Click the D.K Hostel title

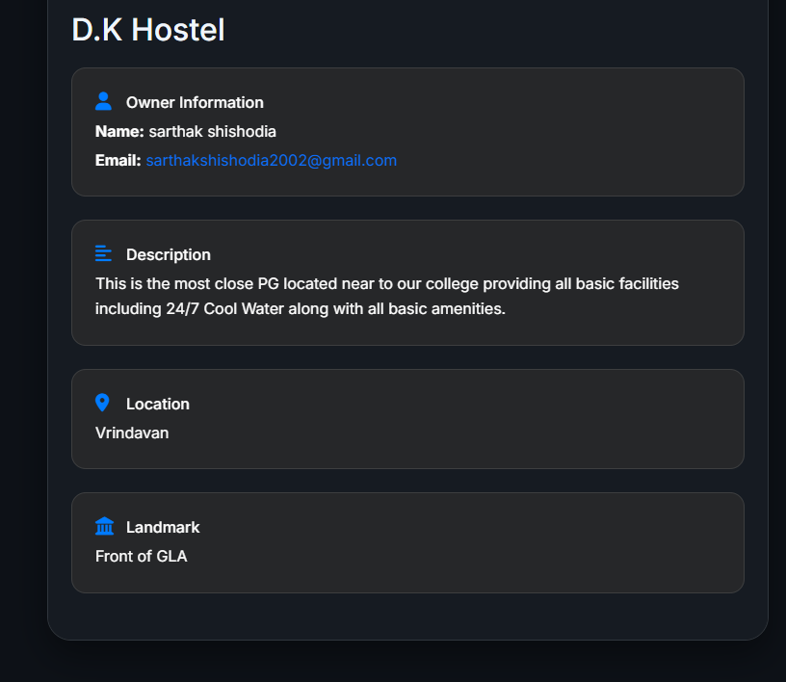coord(146,30)
